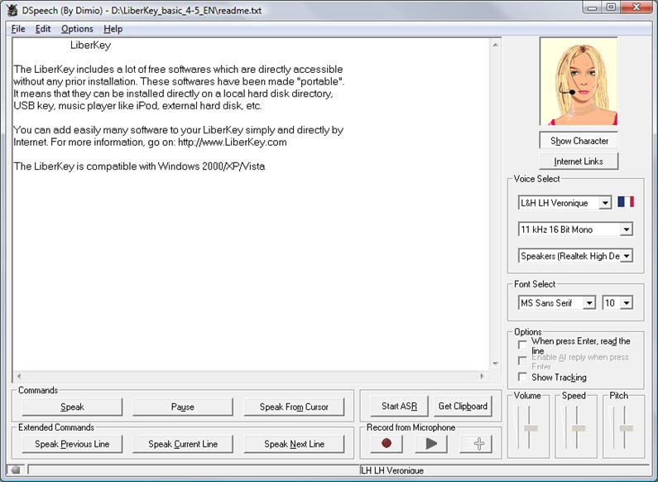This screenshot has height=482, width=658.
Task: Click the horizontal scroll left arrow
Action: 19,376
